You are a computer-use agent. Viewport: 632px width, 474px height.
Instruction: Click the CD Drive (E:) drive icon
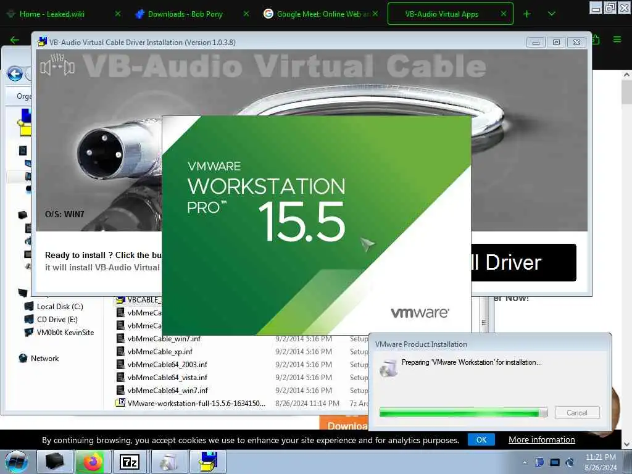(29, 320)
